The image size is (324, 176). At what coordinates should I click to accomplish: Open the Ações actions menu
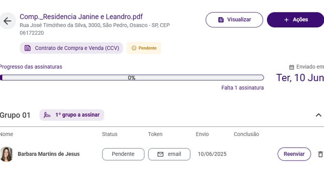[x=295, y=20]
